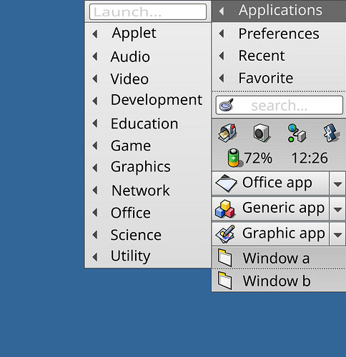Open the network connection tray icon
The image size is (346, 357).
[297, 133]
